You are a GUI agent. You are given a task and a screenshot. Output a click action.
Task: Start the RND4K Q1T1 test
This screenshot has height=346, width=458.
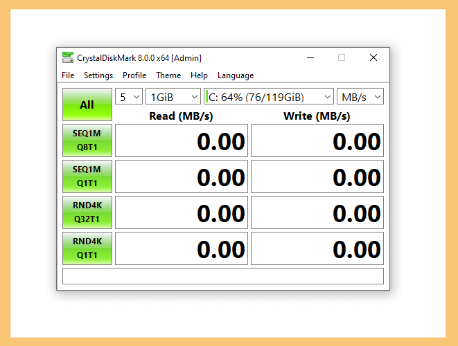(87, 248)
